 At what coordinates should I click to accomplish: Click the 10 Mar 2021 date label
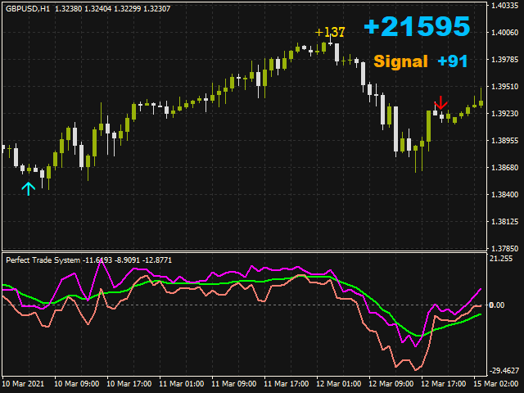[23, 384]
